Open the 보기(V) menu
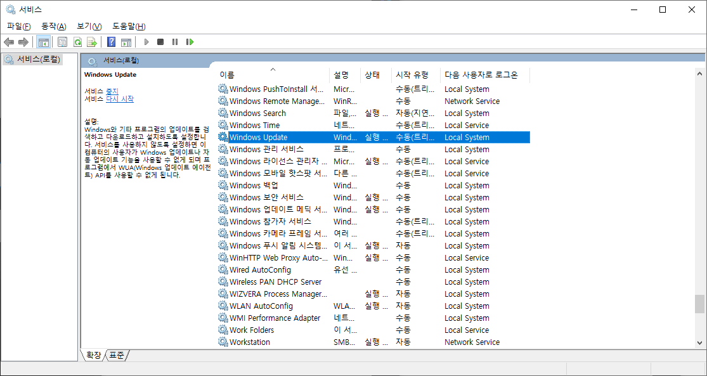Image resolution: width=707 pixels, height=376 pixels. (89, 26)
